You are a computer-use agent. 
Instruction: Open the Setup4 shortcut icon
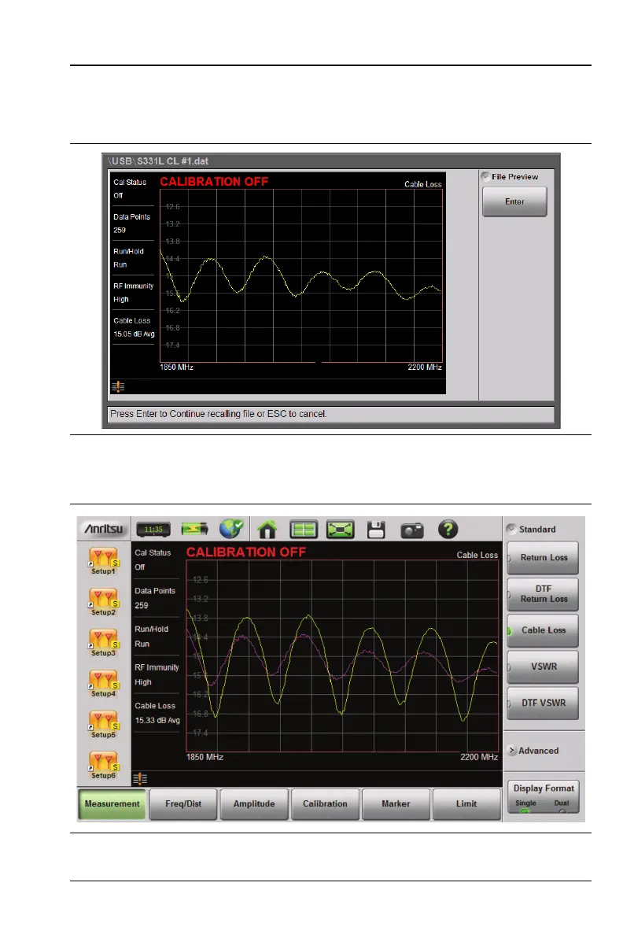[x=103, y=683]
